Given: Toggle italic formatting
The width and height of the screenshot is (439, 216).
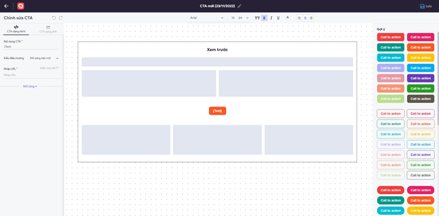Looking at the screenshot, I should [x=271, y=18].
